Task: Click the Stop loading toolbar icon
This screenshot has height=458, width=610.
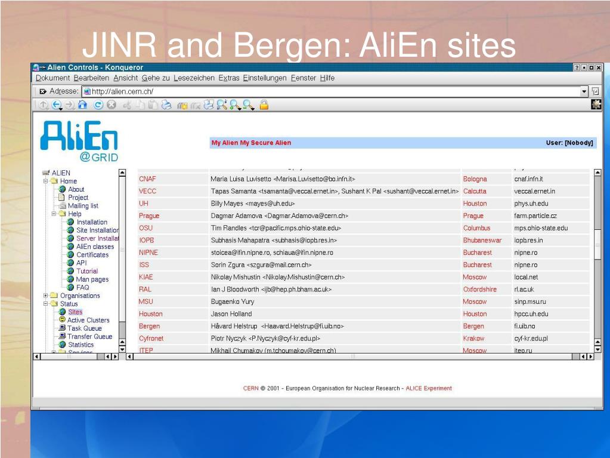Action: click(112, 104)
